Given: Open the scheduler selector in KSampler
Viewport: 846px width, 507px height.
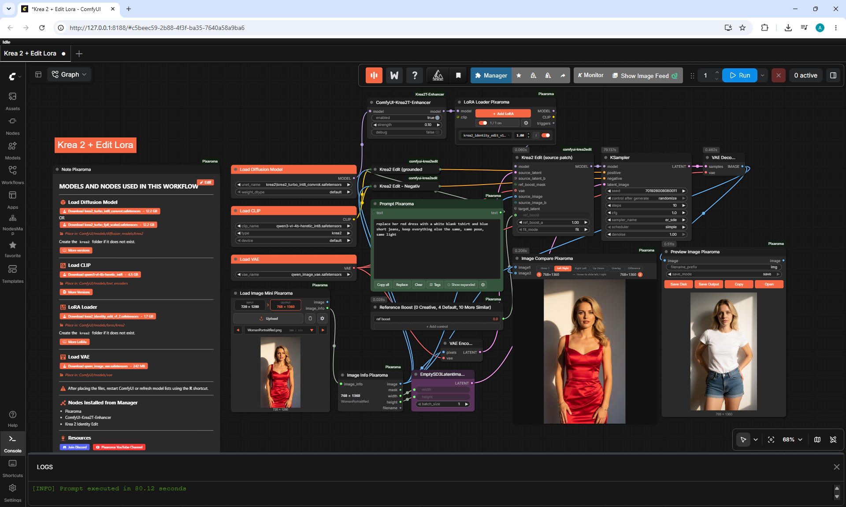Looking at the screenshot, I should (x=646, y=227).
